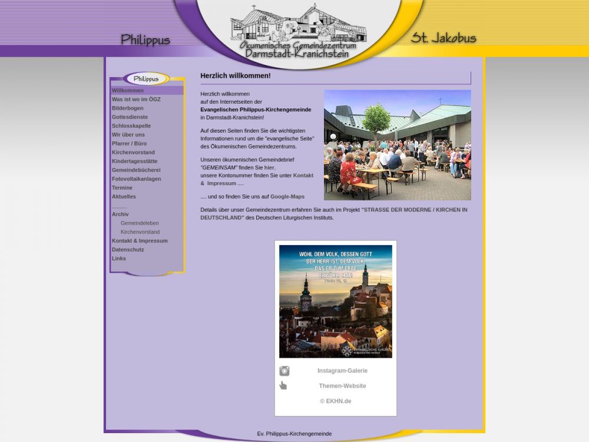
Task: Expand the Archiv section
Action: (x=120, y=215)
